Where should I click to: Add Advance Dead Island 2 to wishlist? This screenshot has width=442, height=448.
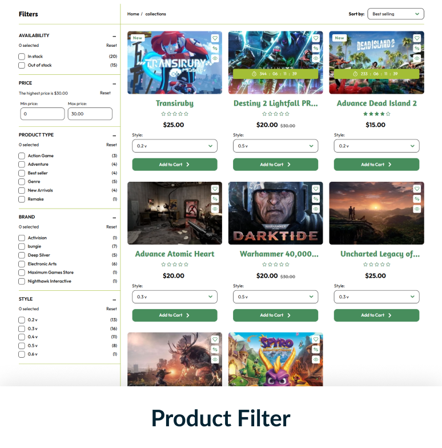[417, 38]
